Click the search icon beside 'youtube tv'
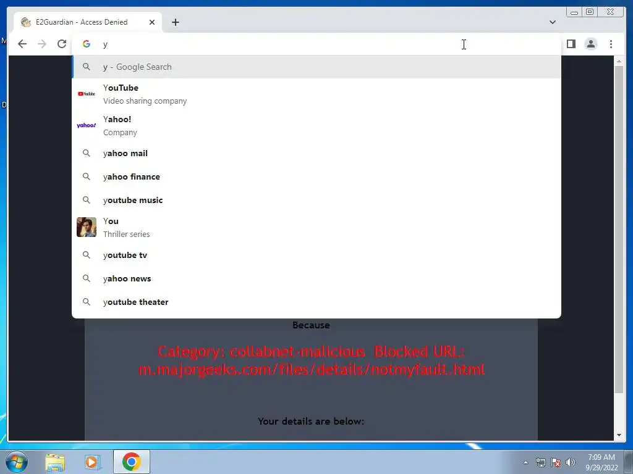The width and height of the screenshot is (633, 474). (x=87, y=255)
